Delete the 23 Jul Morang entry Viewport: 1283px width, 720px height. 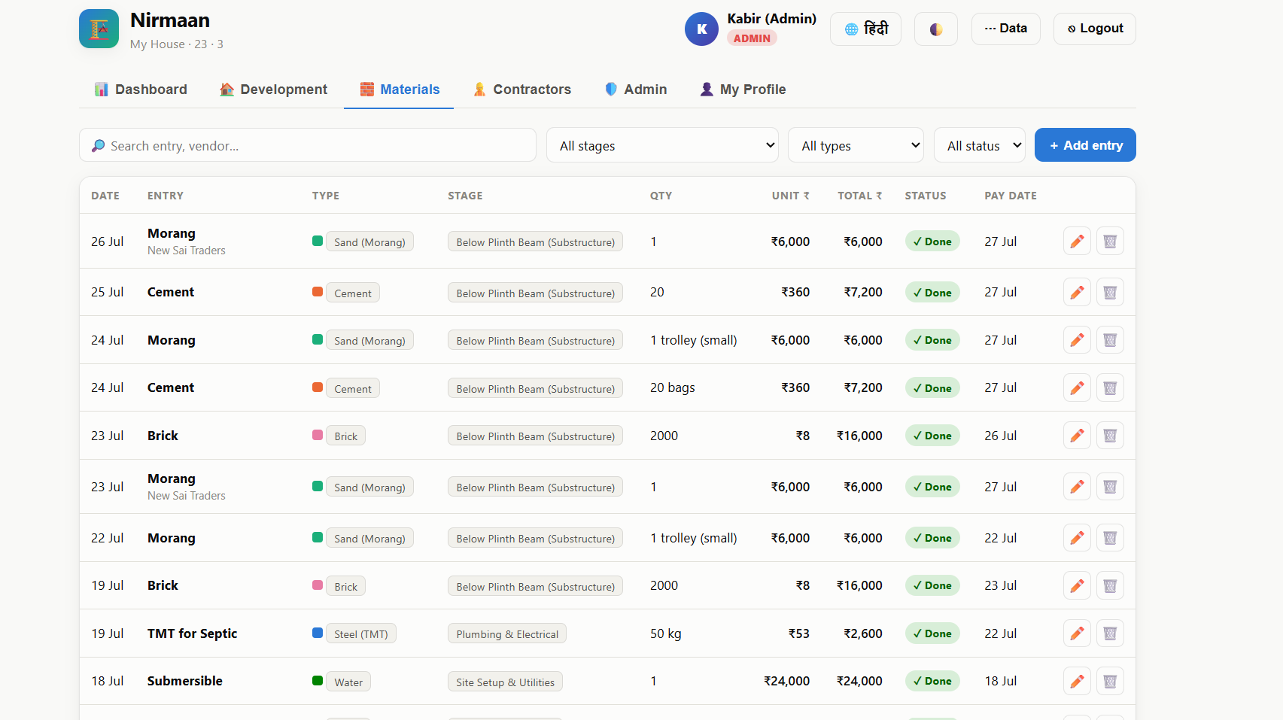1110,487
